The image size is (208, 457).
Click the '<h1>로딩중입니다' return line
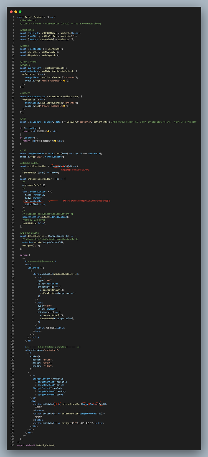pos(40,131)
